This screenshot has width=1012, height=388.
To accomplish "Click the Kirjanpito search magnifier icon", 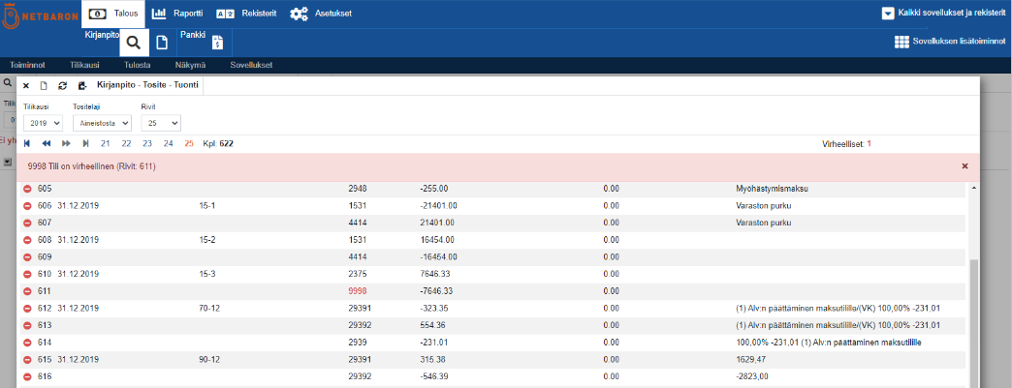I will (134, 43).
